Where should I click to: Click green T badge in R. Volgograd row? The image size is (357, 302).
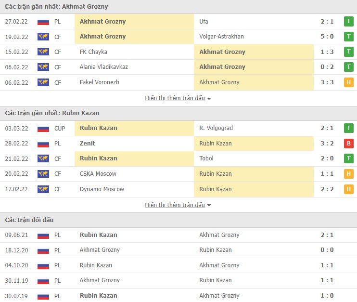348,129
